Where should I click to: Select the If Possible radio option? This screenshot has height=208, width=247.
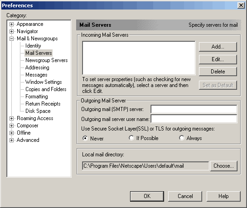coord(131,138)
